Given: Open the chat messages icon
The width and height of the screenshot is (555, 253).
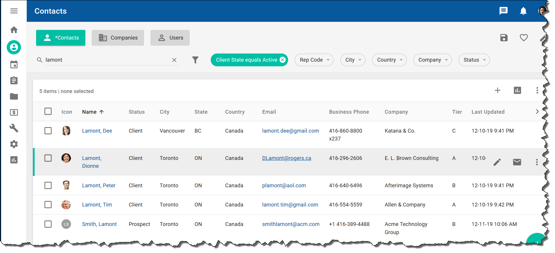Looking at the screenshot, I should coord(503,11).
